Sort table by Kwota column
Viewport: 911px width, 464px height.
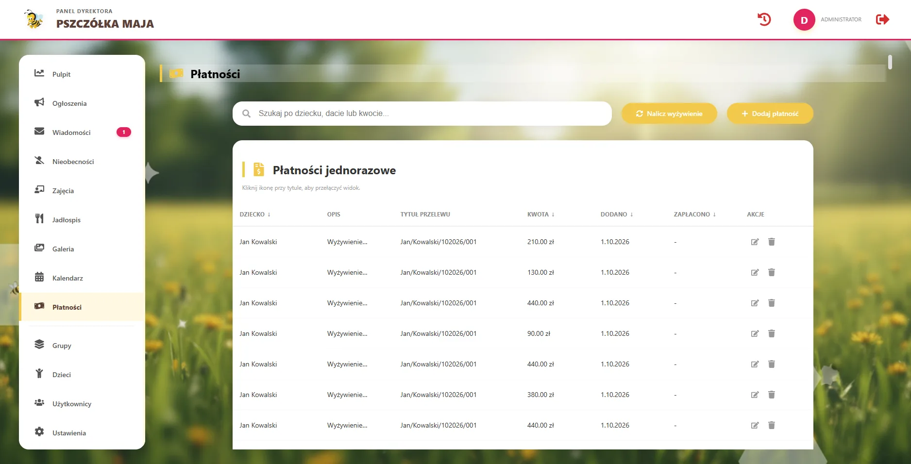tap(541, 214)
